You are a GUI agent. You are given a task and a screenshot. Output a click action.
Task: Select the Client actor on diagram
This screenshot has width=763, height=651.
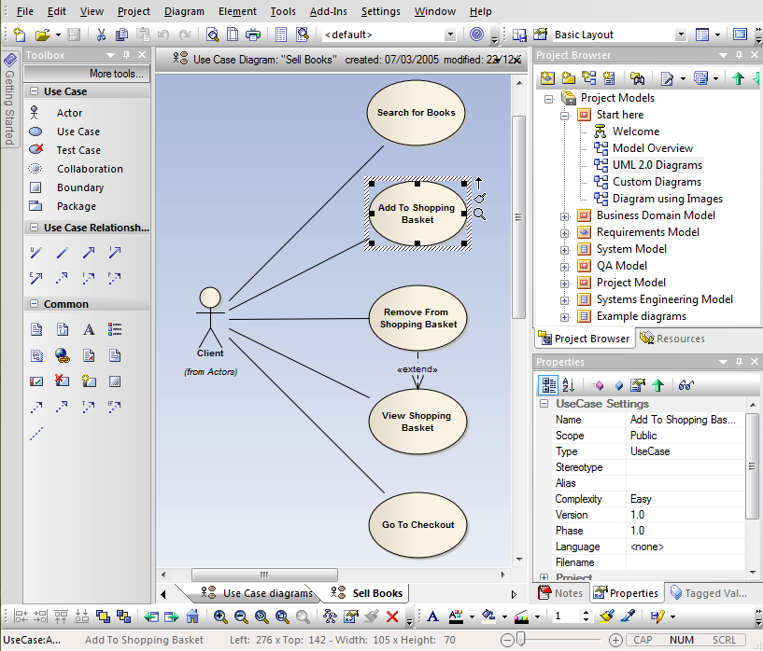210,317
